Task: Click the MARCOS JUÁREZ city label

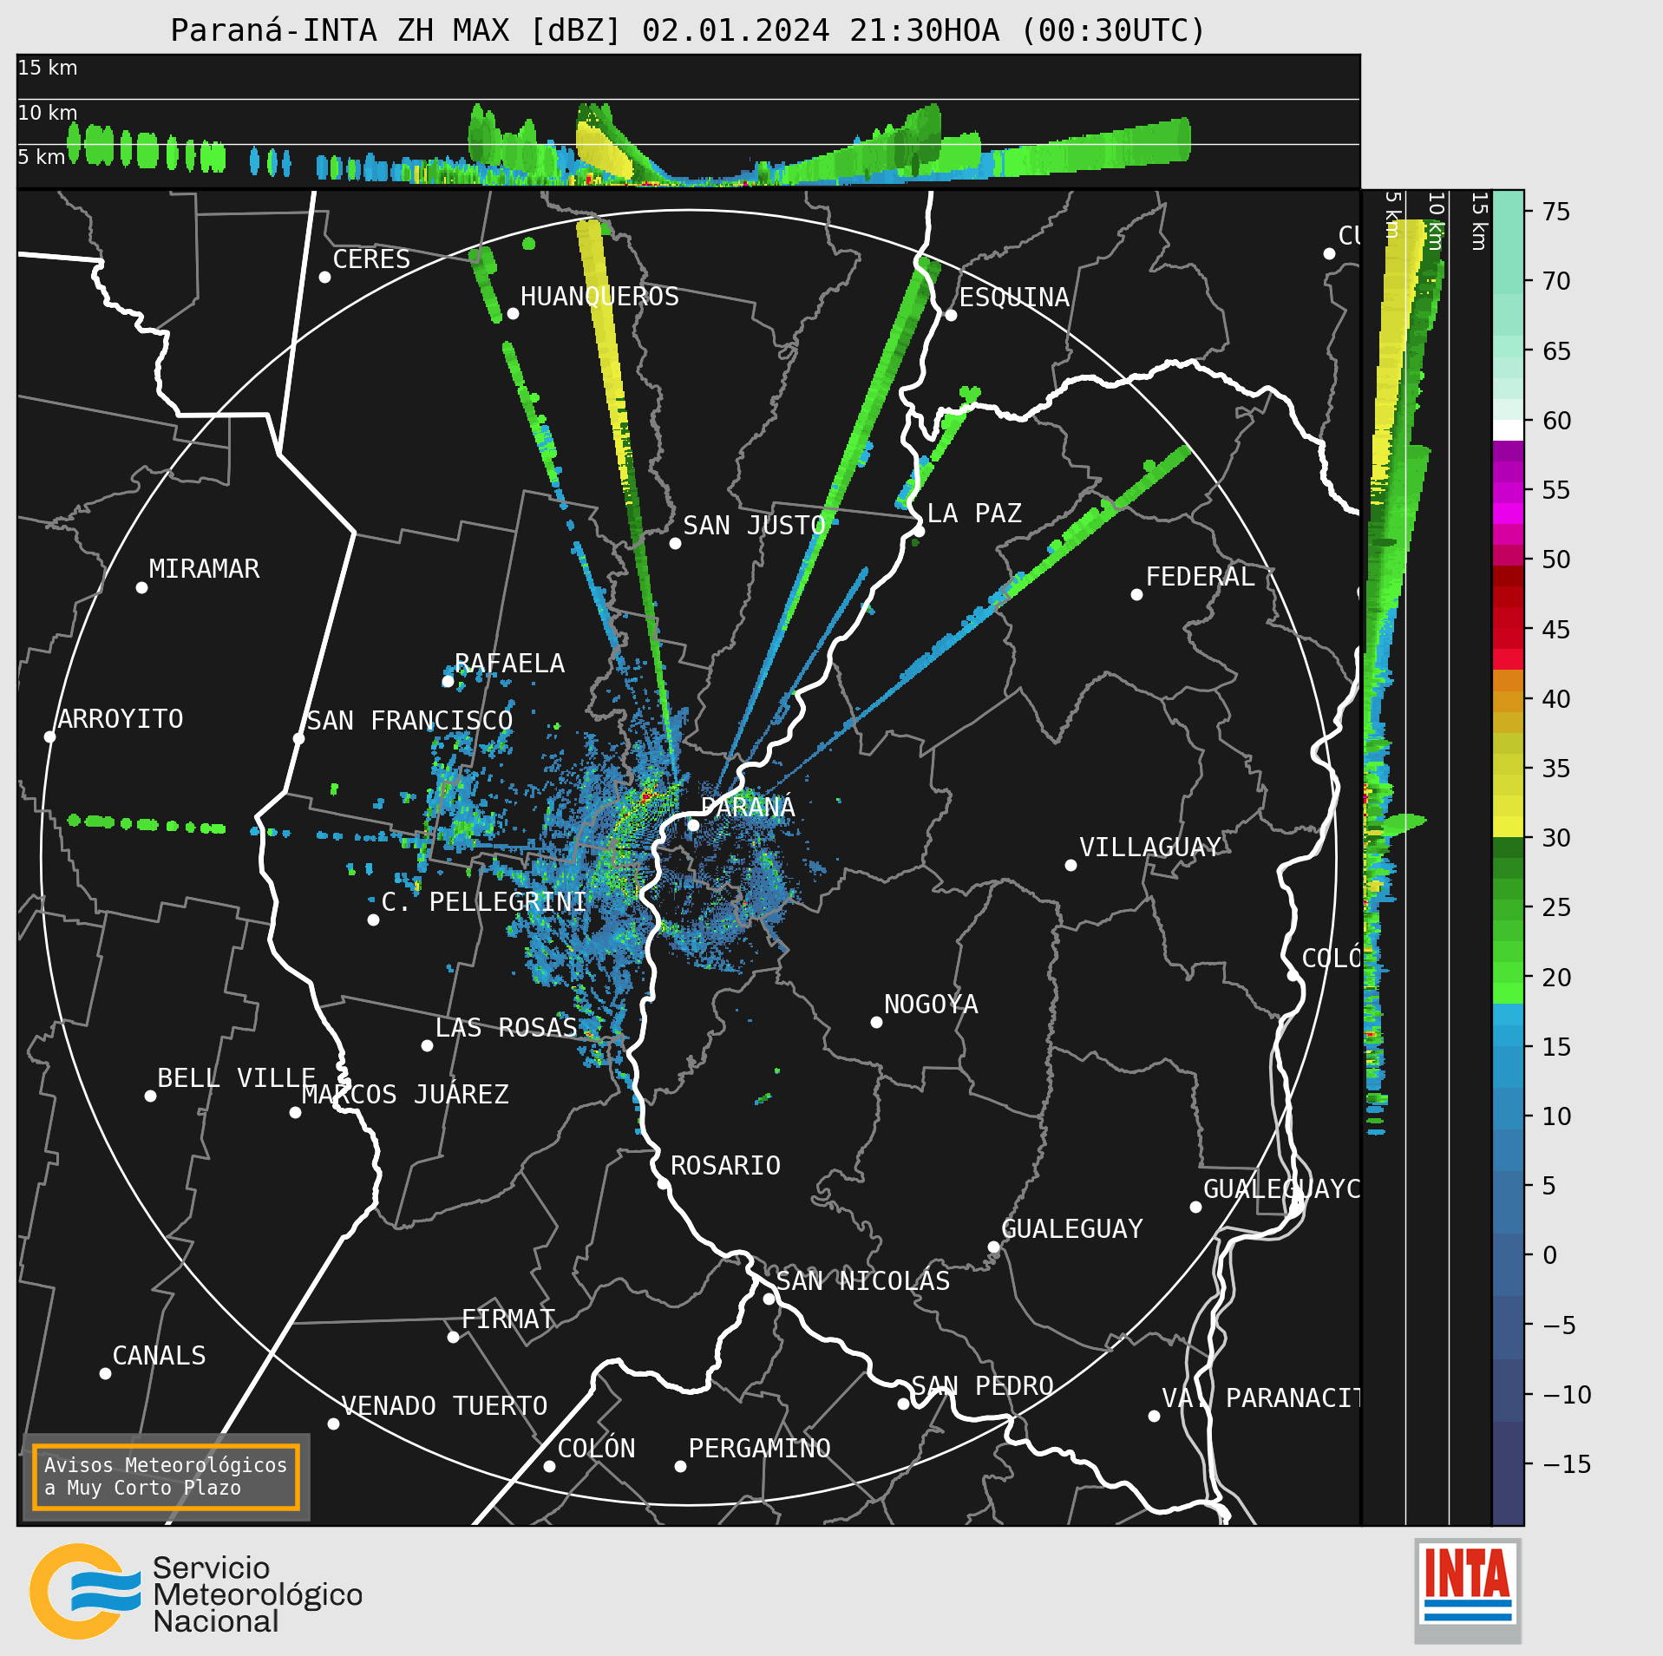Action: tap(405, 1094)
